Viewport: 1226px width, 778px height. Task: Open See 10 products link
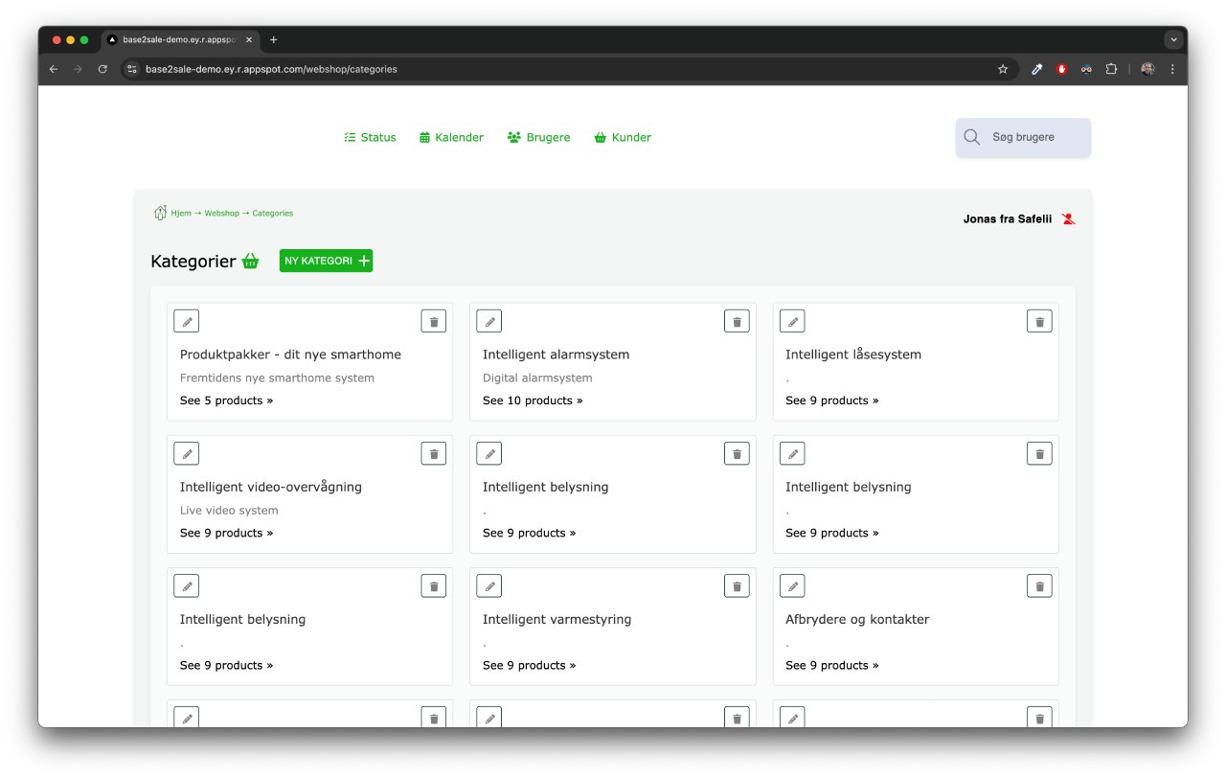(x=533, y=400)
